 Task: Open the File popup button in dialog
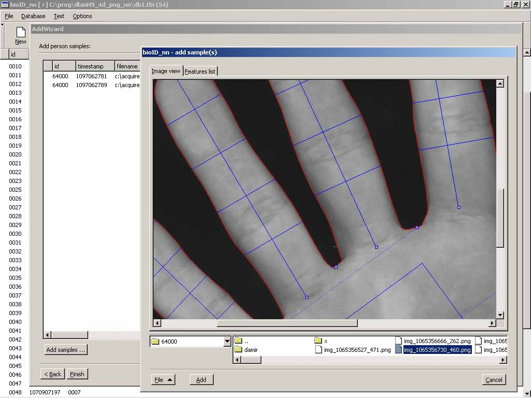163,380
